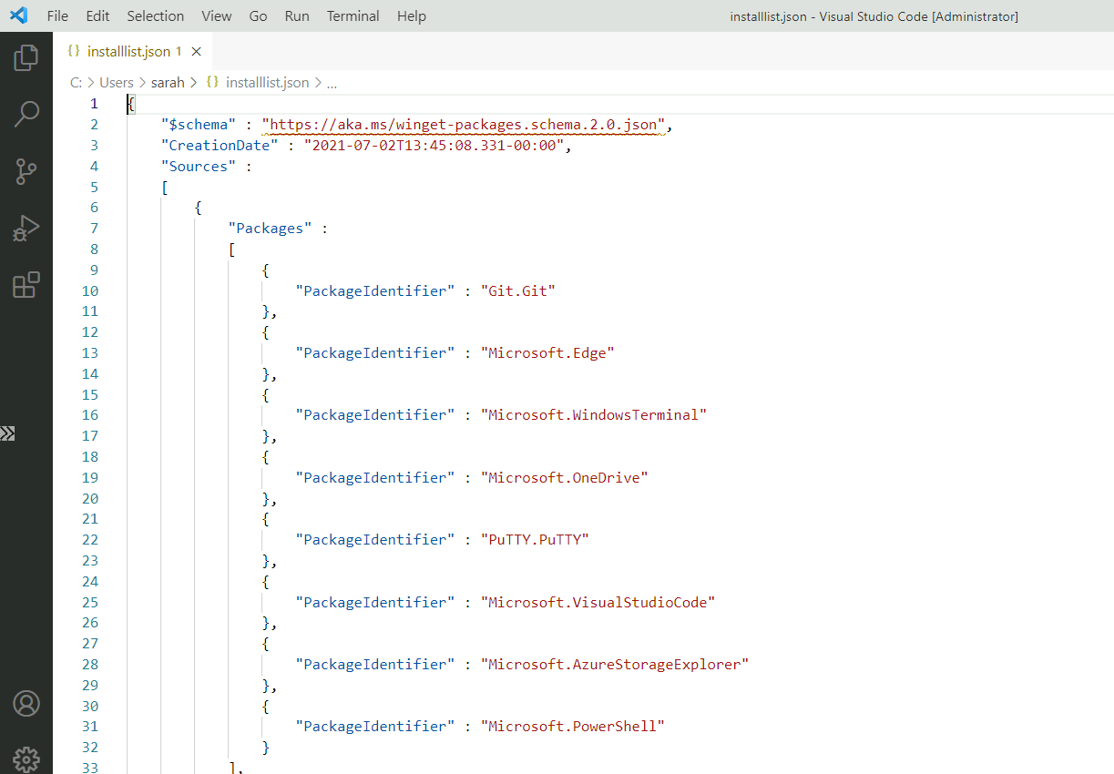Open the Users breadcrumb folder
This screenshot has width=1114, height=774.
(117, 82)
